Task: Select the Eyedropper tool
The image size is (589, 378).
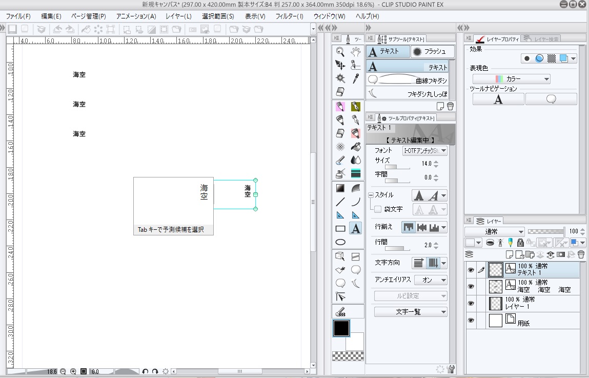Action: (x=355, y=78)
